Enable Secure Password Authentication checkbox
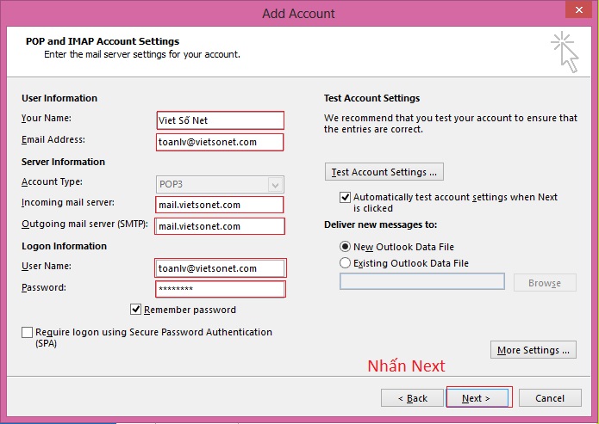Viewport: 599px width, 424px height. (x=28, y=333)
